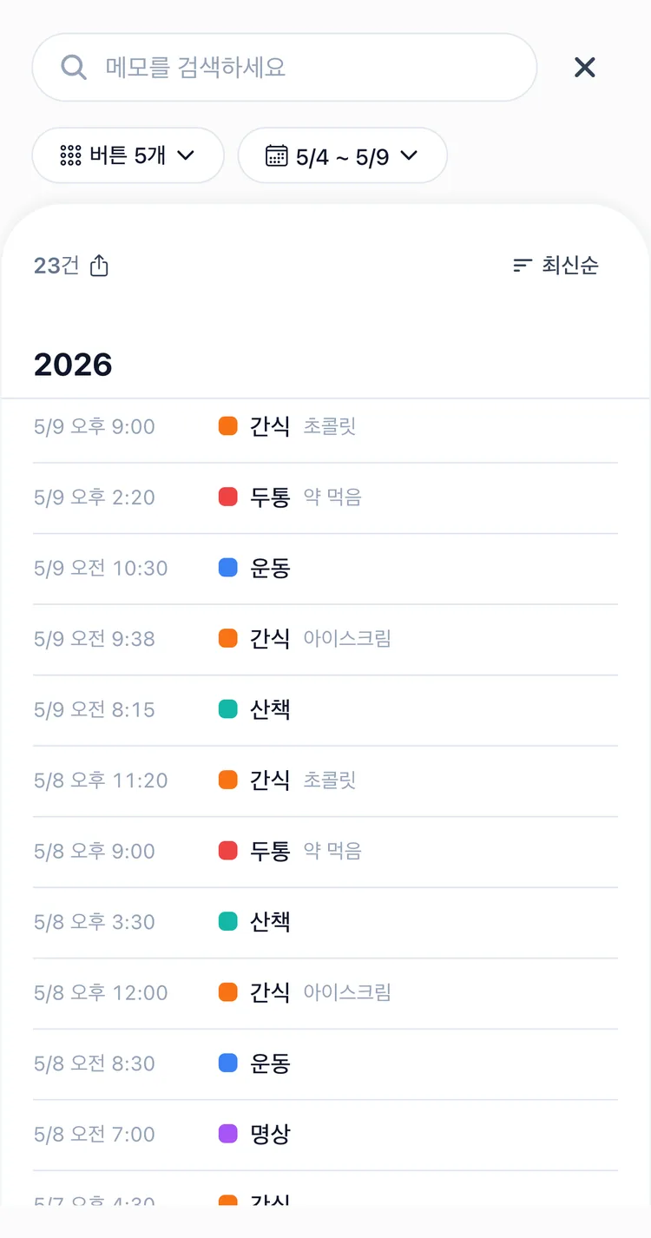Click purple swatch on 5/8 오전 7:00 명상
Image resolution: width=651 pixels, height=1238 pixels.
pyautogui.click(x=228, y=1134)
